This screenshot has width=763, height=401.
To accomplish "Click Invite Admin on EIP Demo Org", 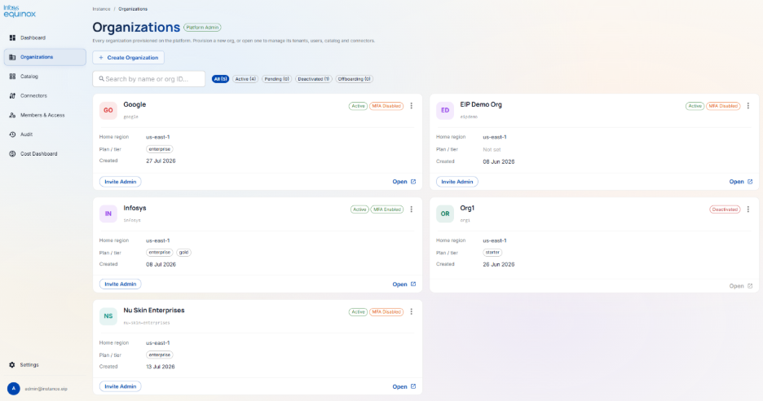I will 457,182.
